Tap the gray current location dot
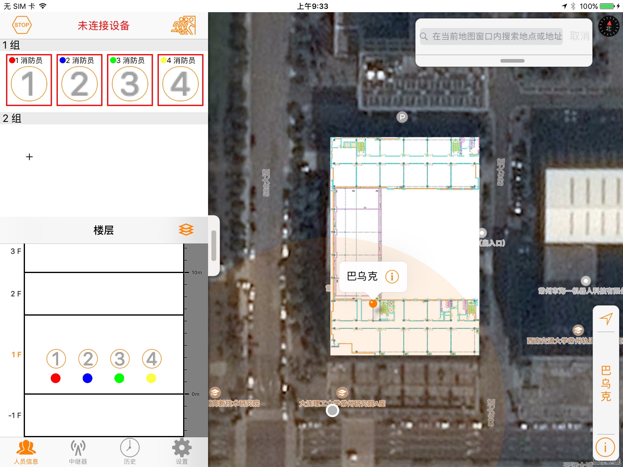The image size is (623, 467). [332, 411]
